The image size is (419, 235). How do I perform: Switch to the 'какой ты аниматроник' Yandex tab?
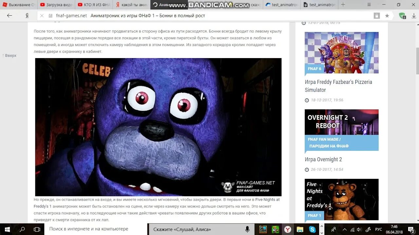point(132,5)
